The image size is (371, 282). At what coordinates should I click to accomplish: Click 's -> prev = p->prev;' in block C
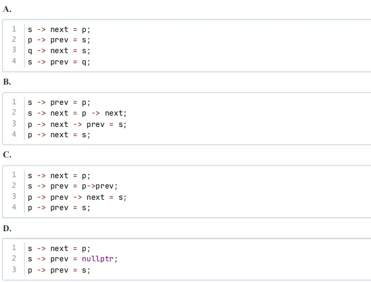72,186
